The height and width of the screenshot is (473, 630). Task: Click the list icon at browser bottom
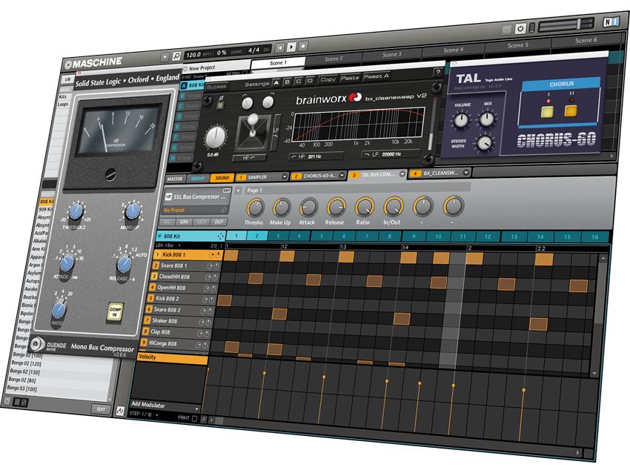(x=17, y=402)
